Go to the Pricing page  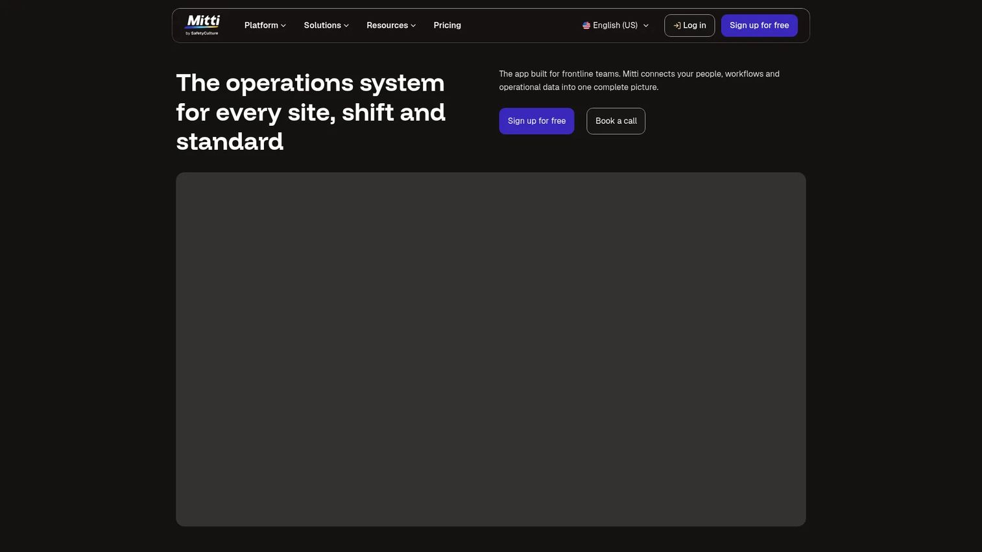tap(447, 25)
